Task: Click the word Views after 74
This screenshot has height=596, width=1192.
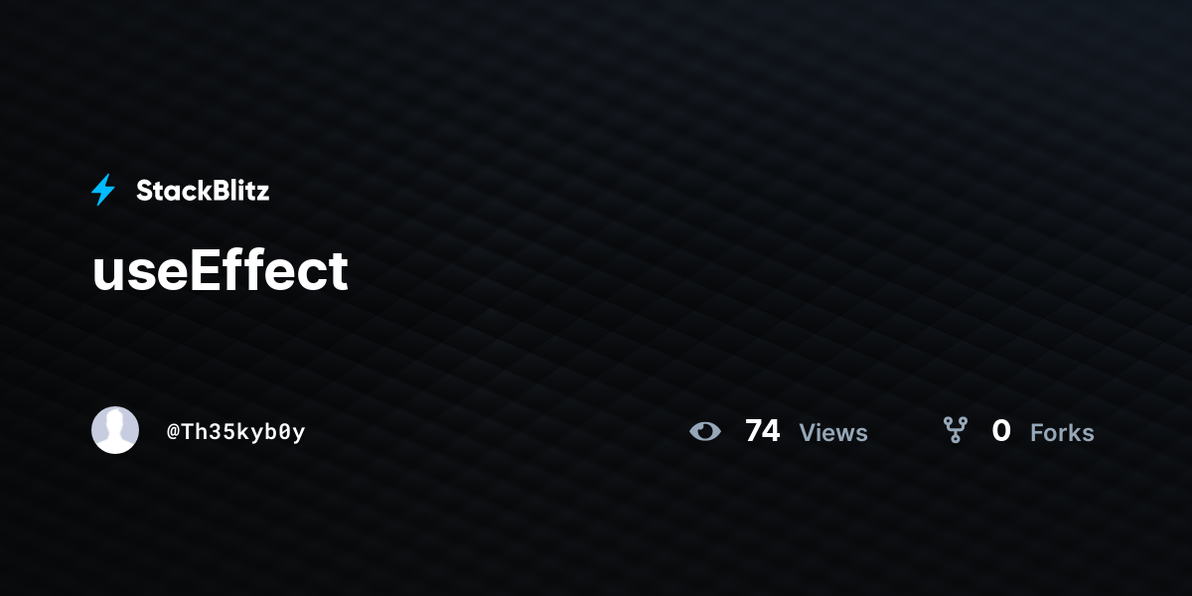Action: tap(833, 433)
